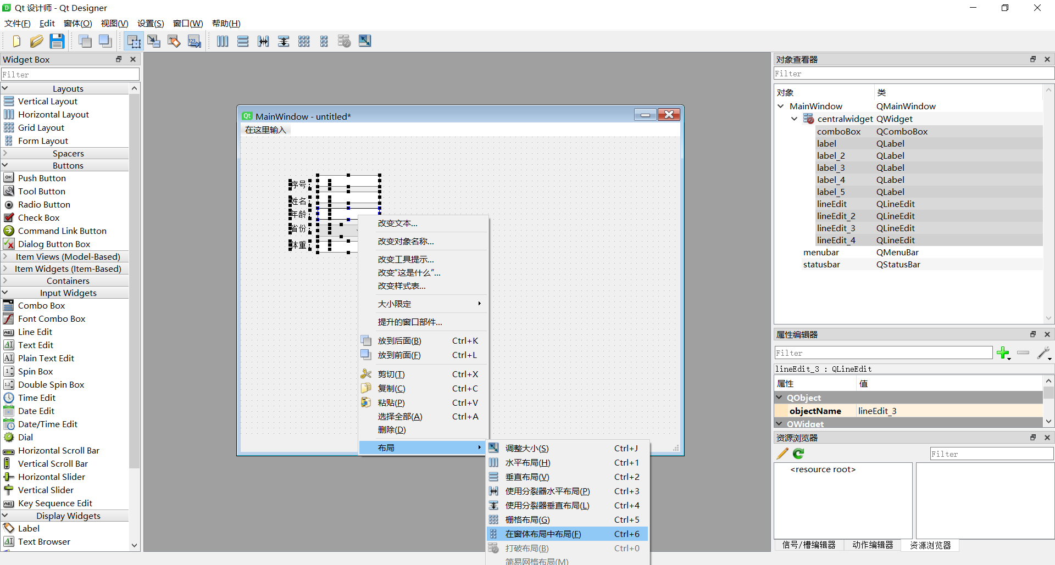
Task: Click the Break Layout toolbar icon
Action: point(345,41)
